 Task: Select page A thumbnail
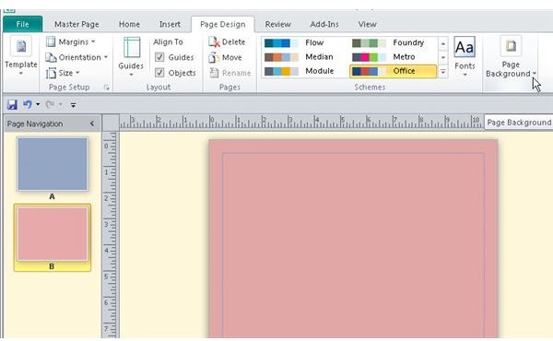(x=53, y=164)
